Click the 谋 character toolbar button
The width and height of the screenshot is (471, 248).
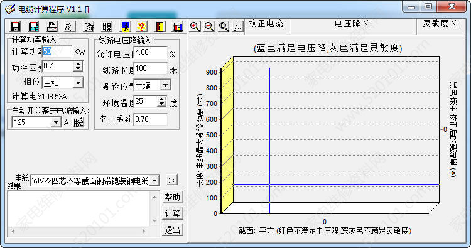pos(107,27)
